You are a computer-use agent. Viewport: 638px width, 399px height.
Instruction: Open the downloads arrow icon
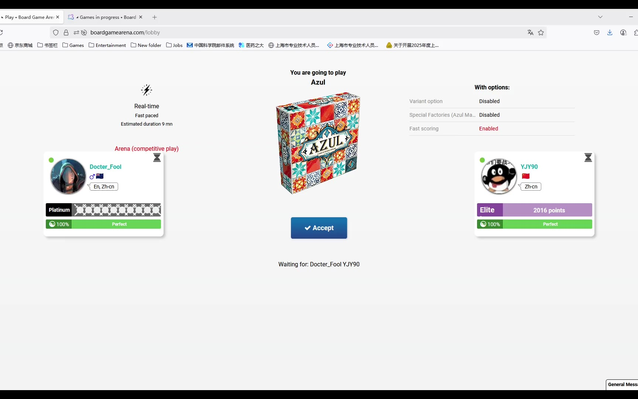click(610, 33)
